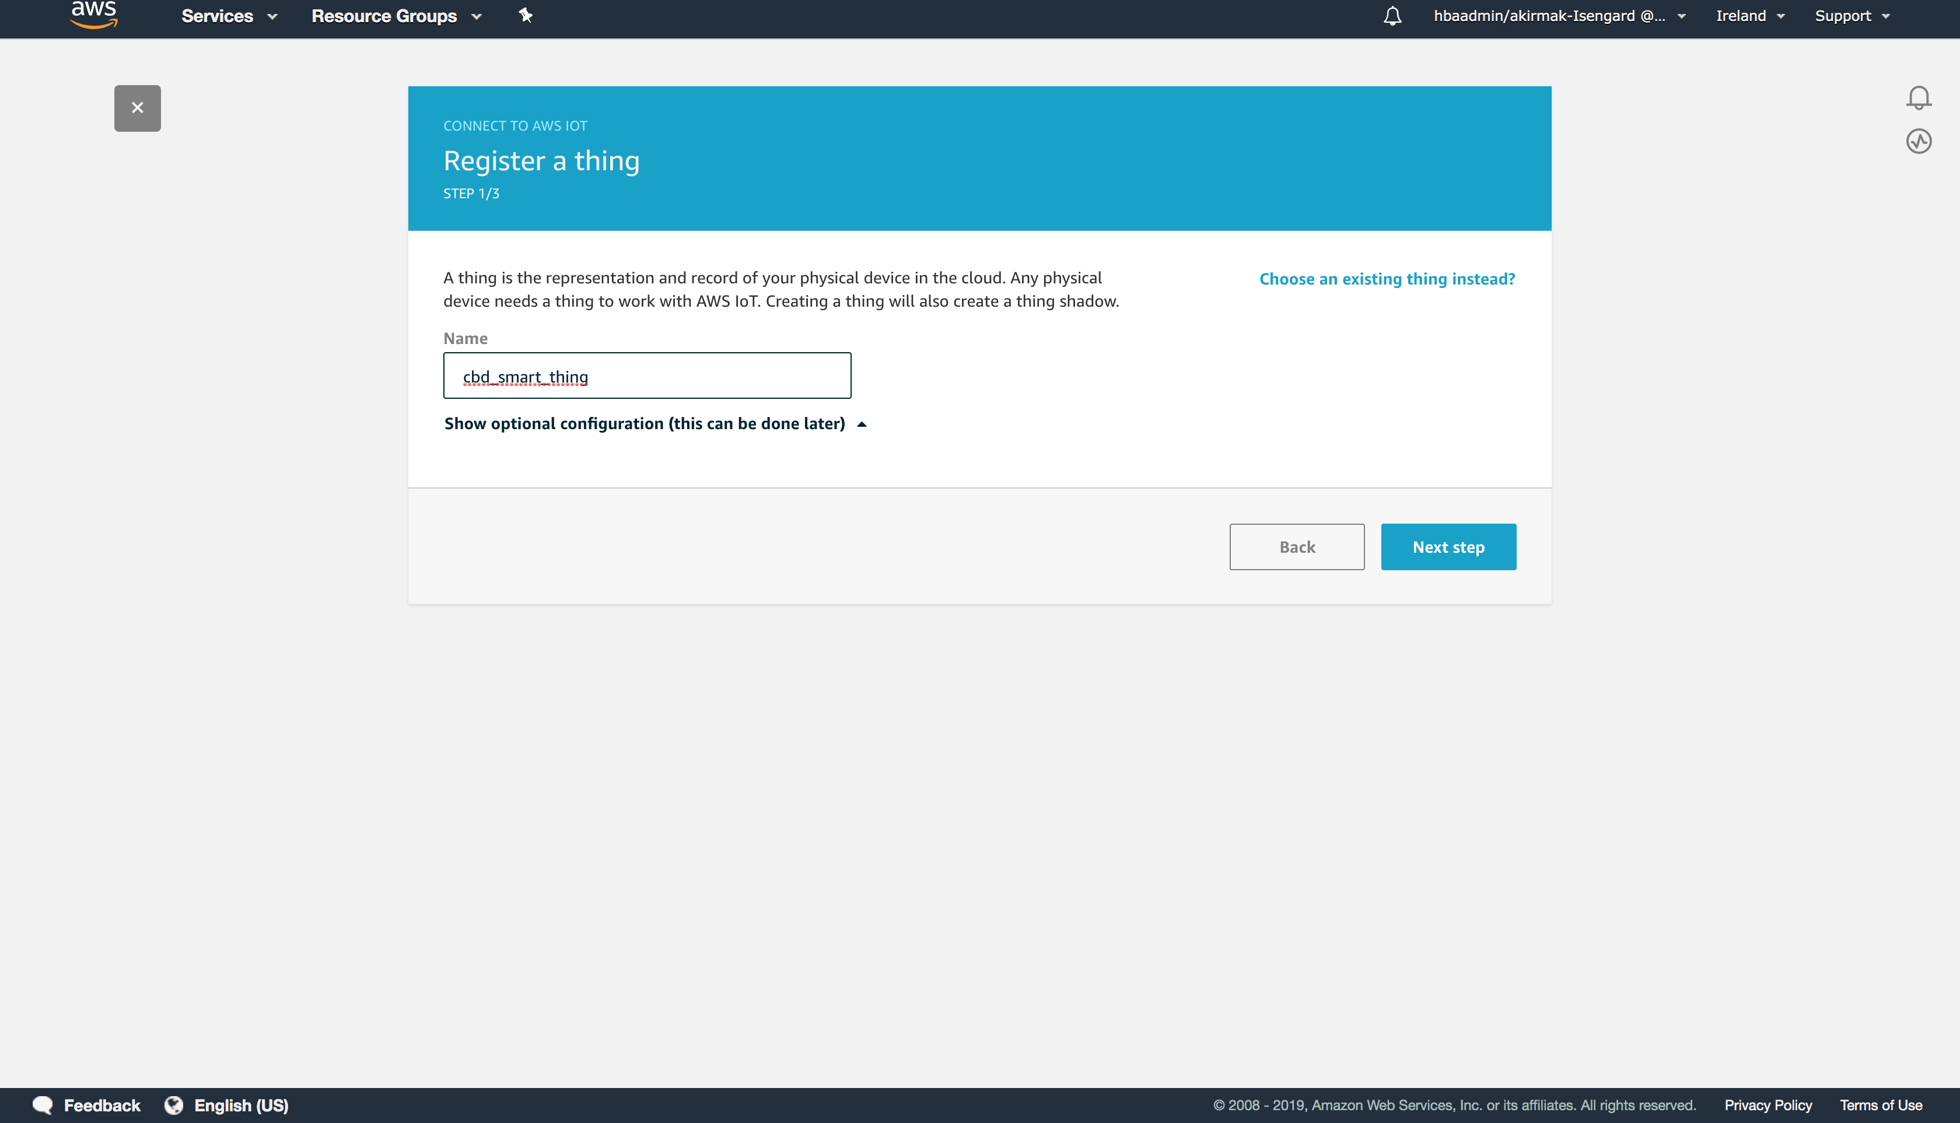Click the Register a thing heading
This screenshot has height=1123, width=1960.
541,160
